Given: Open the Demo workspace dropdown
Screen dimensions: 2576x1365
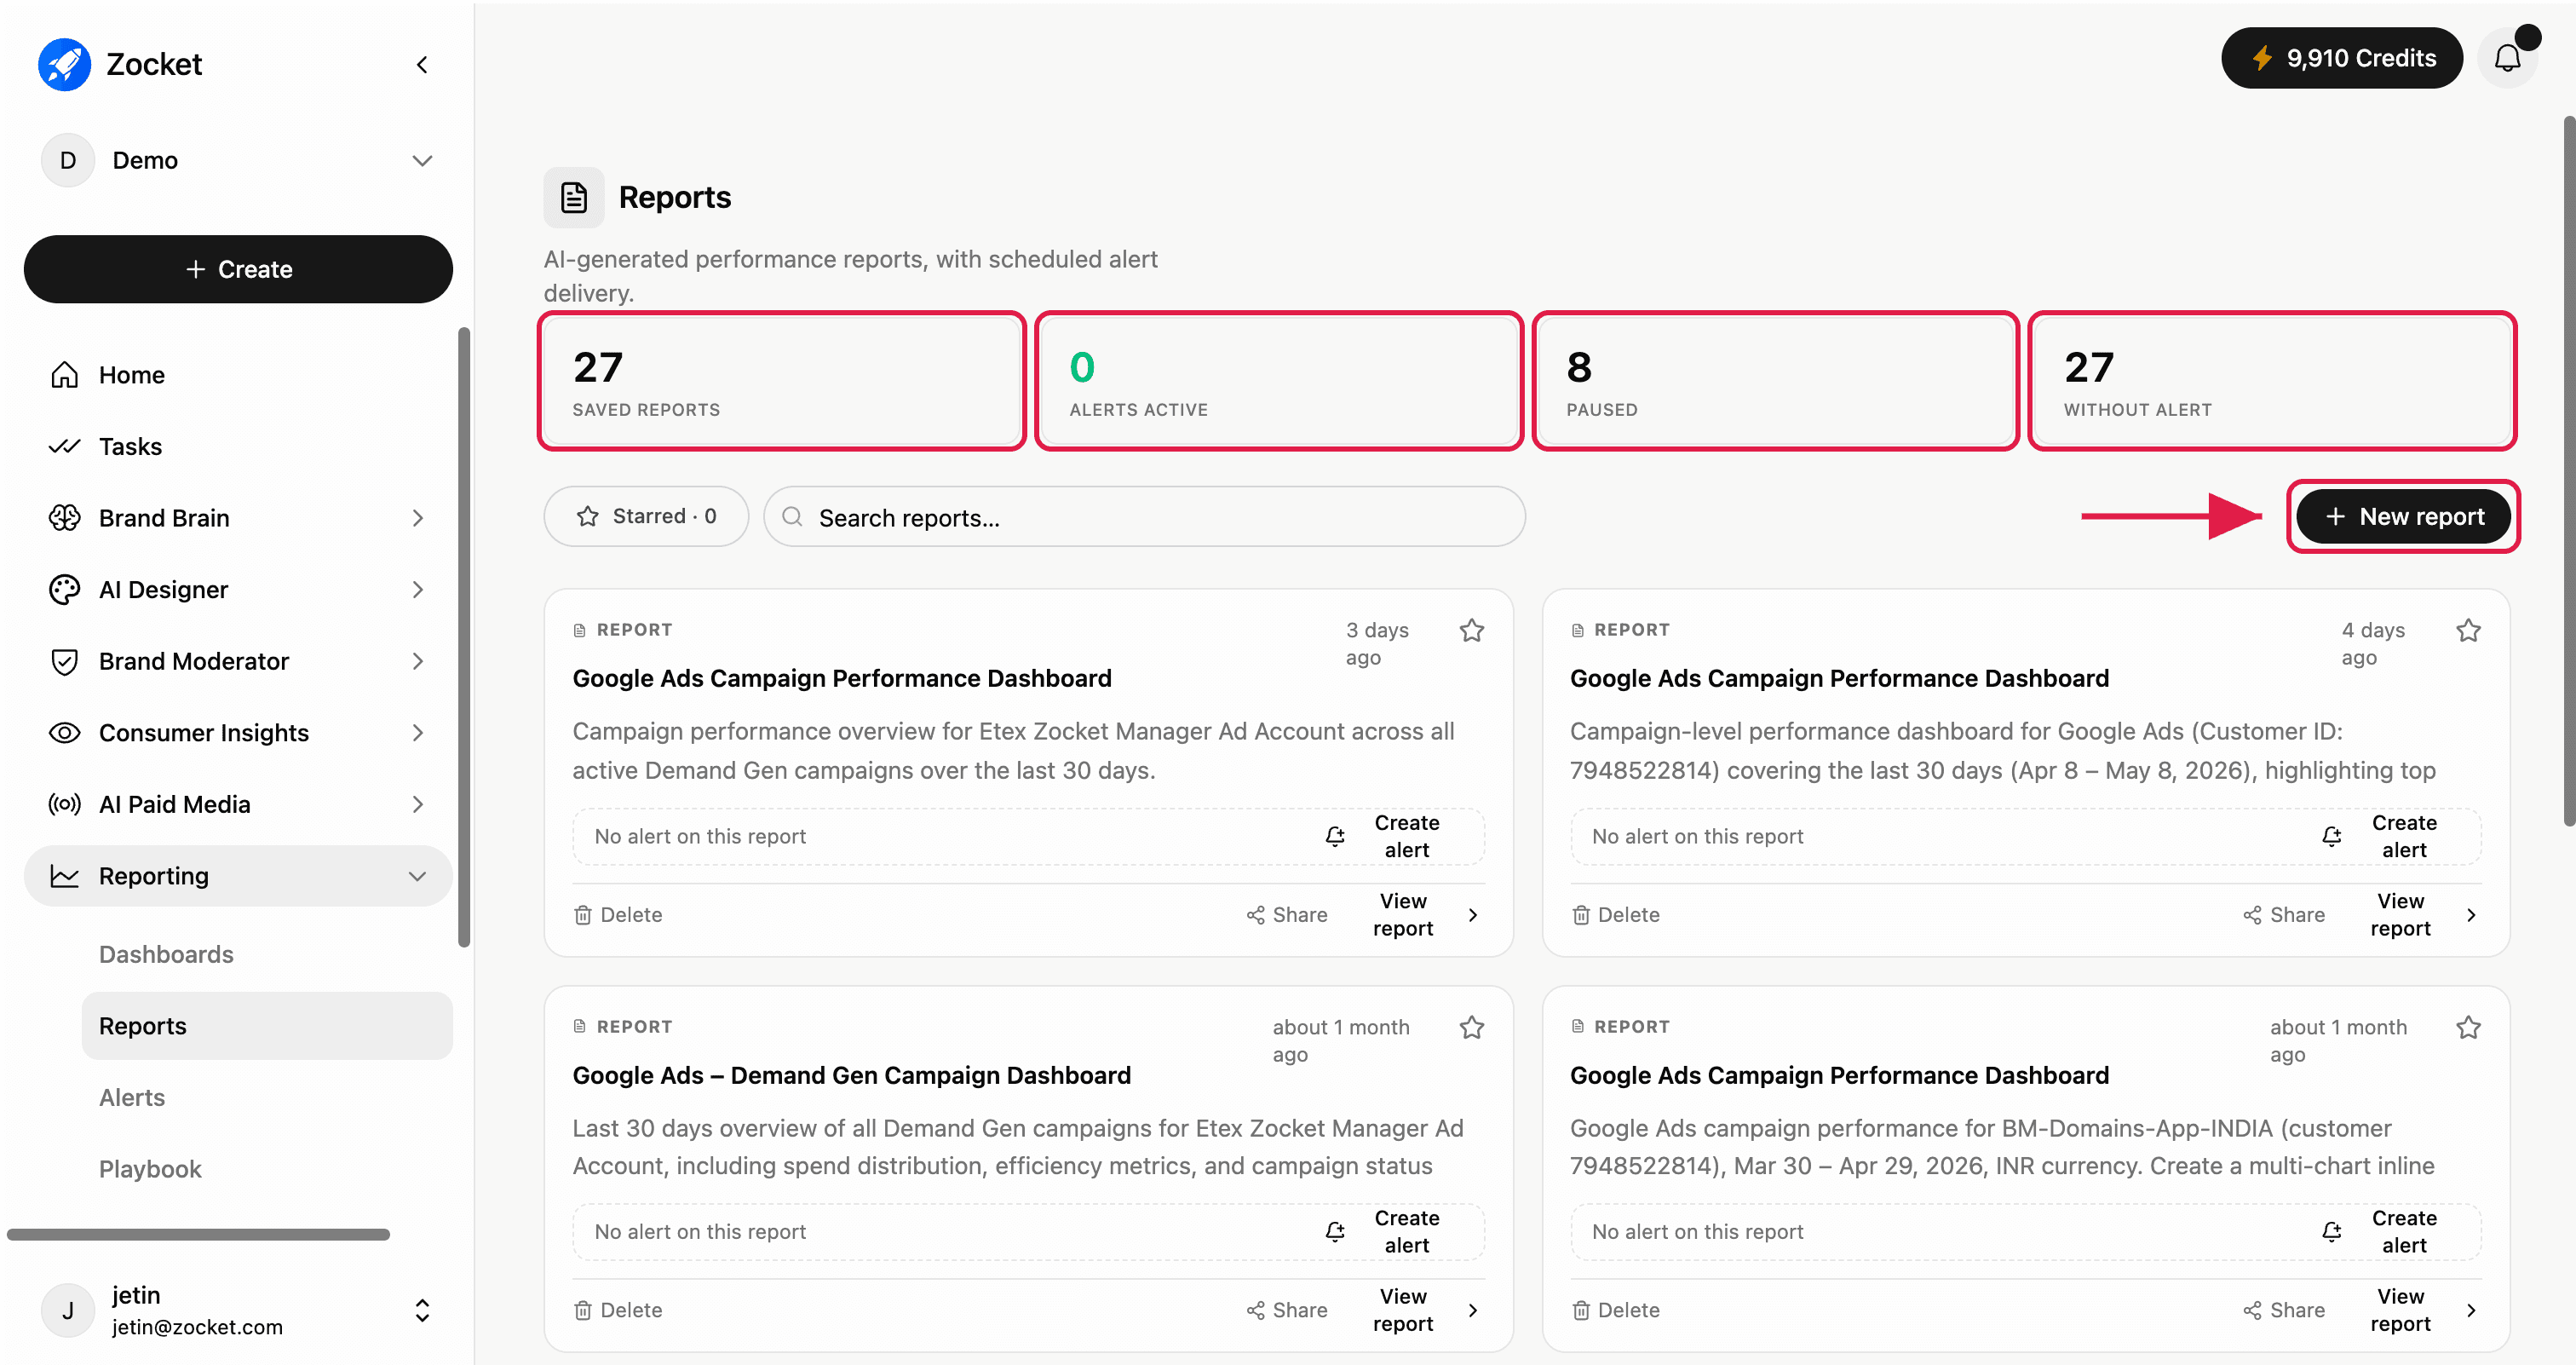Looking at the screenshot, I should 423,160.
